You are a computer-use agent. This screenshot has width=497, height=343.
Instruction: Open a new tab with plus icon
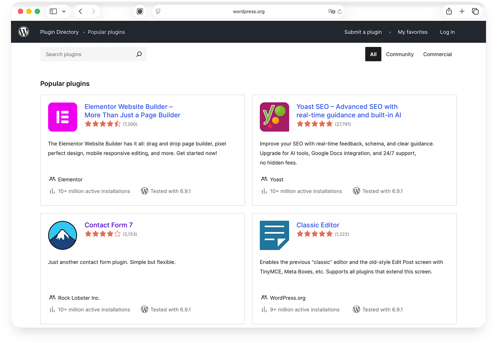point(462,11)
